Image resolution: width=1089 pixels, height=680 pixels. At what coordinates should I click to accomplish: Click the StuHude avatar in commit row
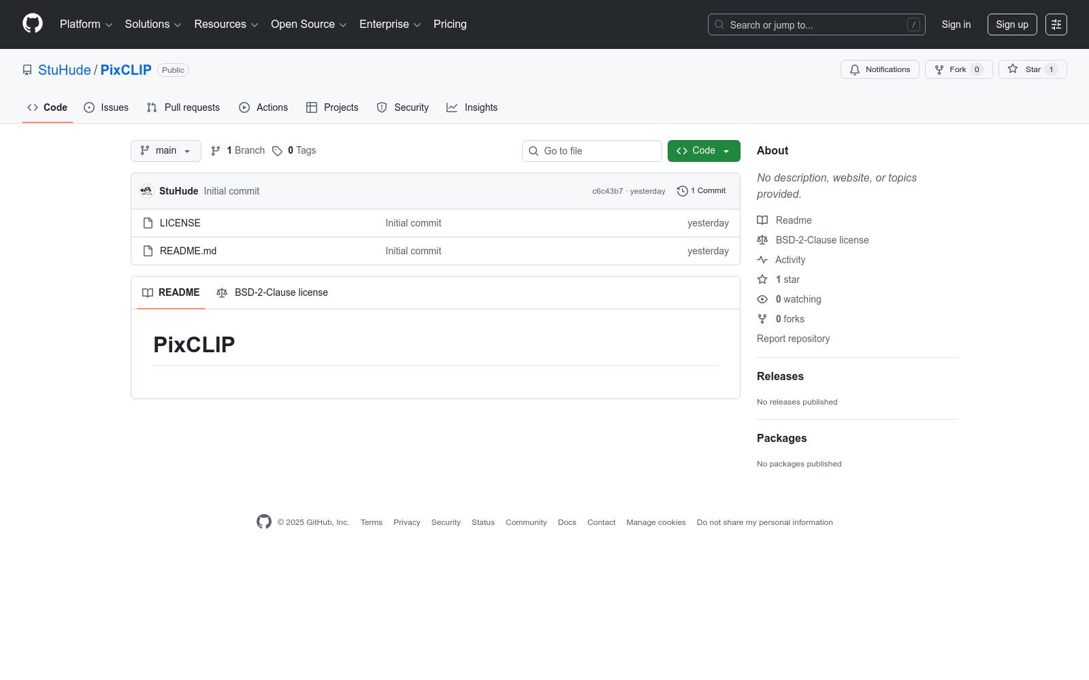click(146, 191)
